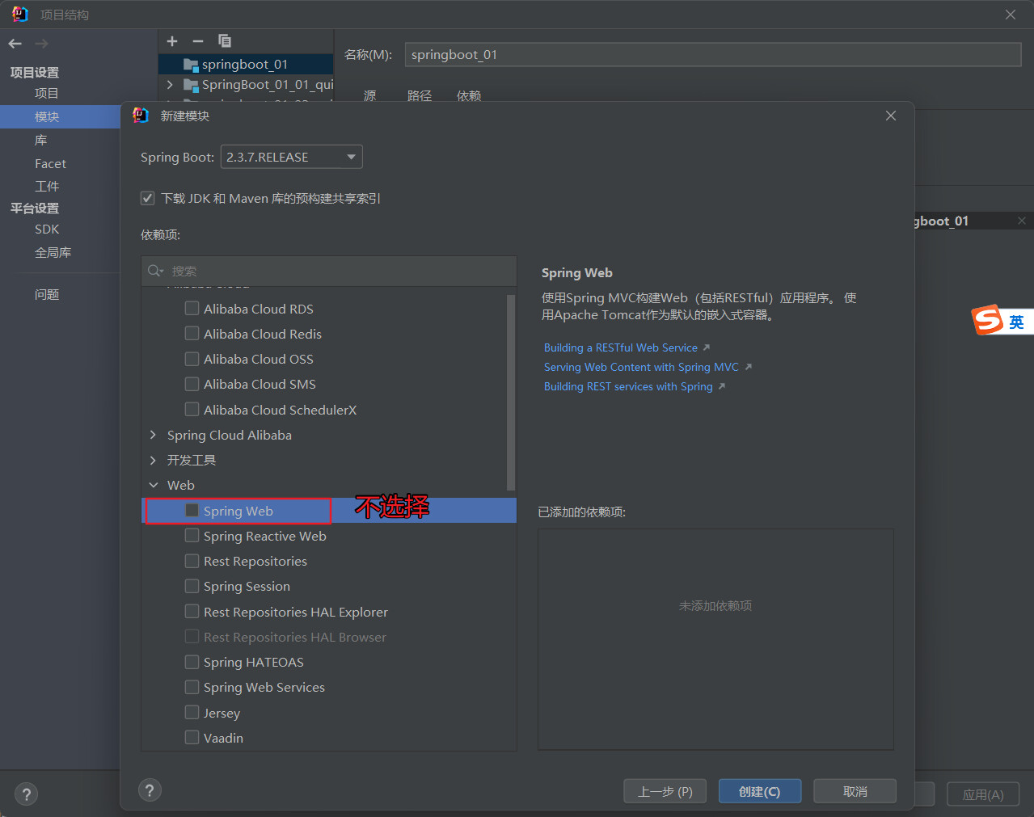This screenshot has height=817, width=1034.
Task: Close the gboot_01 tab with the x
Action: point(1021,221)
